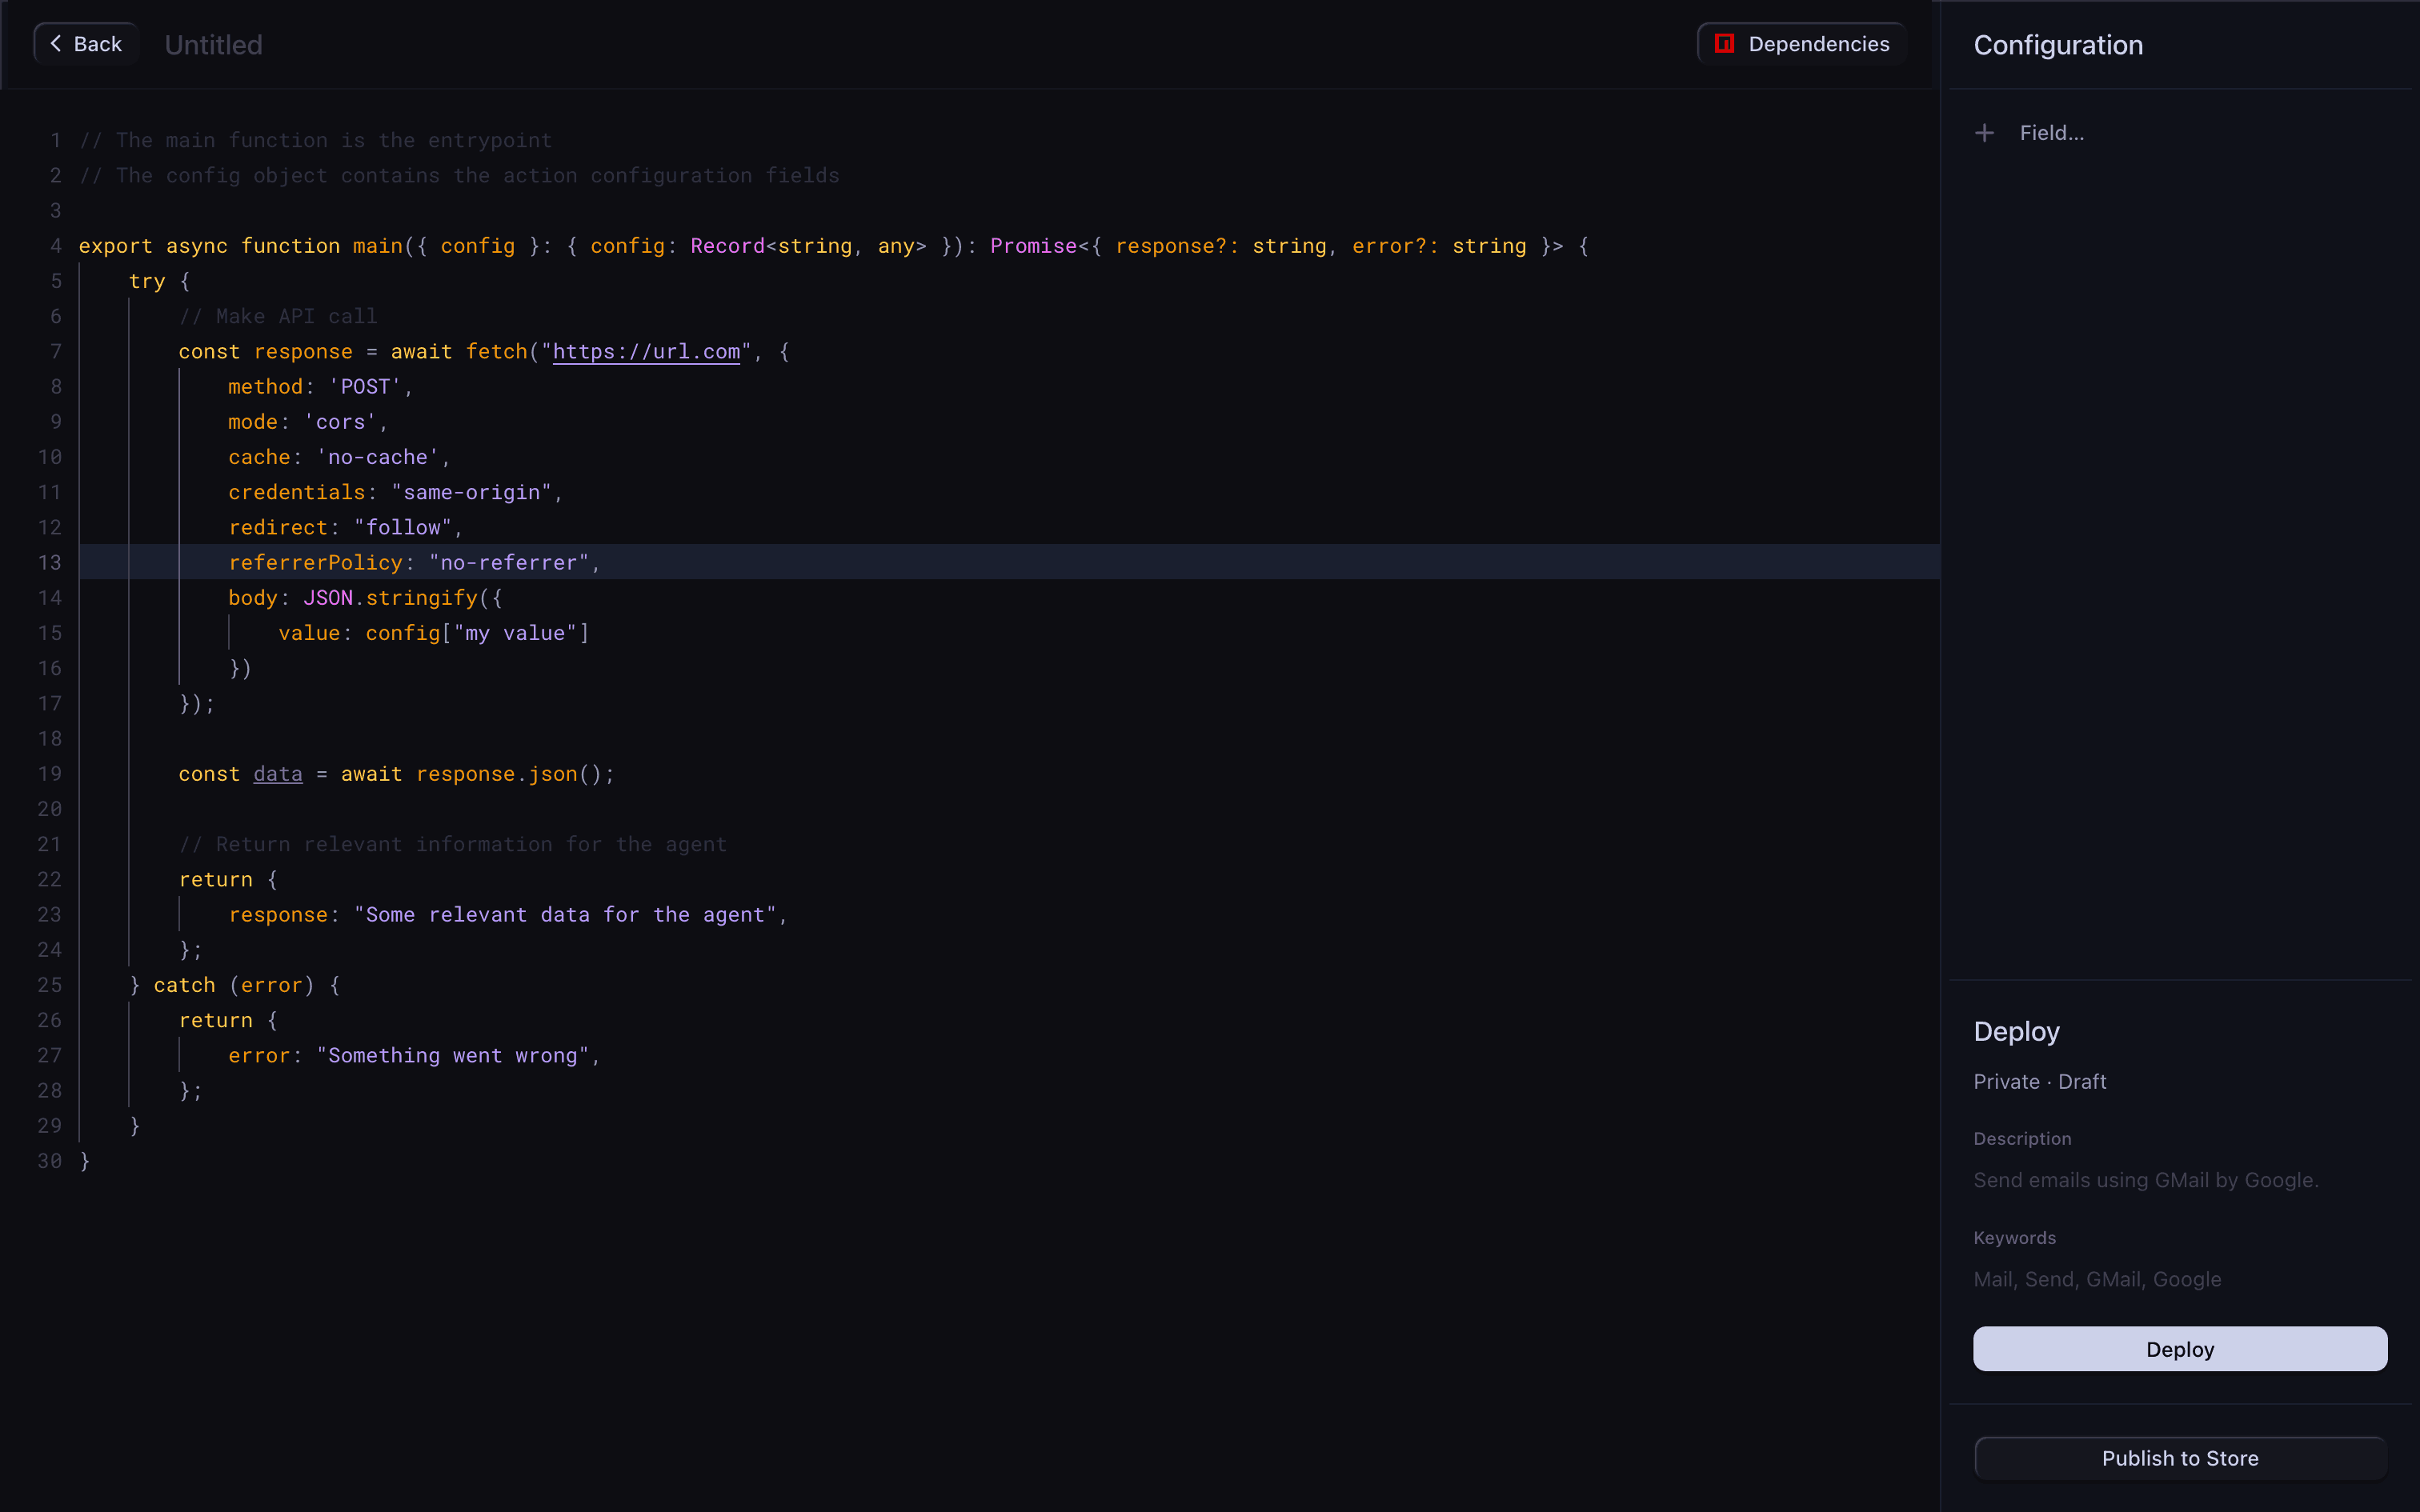
Task: Click the Private · Draft status text
Action: coord(2039,1082)
